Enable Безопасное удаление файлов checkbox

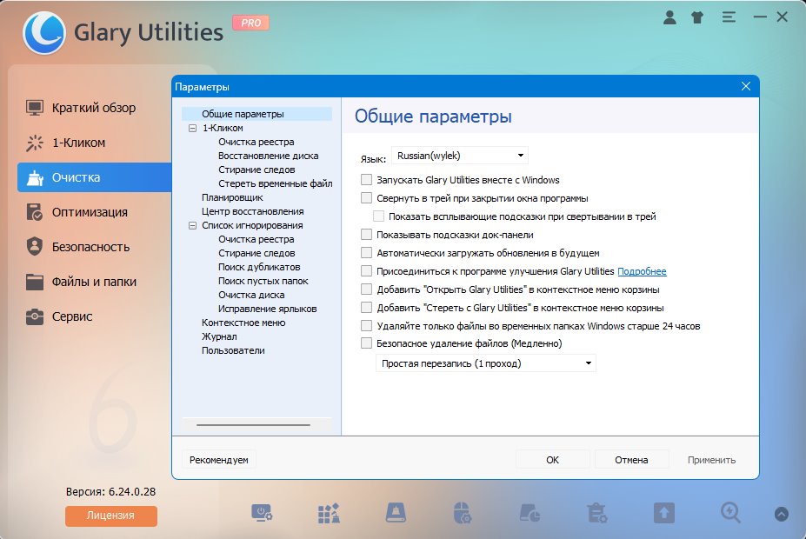[366, 343]
